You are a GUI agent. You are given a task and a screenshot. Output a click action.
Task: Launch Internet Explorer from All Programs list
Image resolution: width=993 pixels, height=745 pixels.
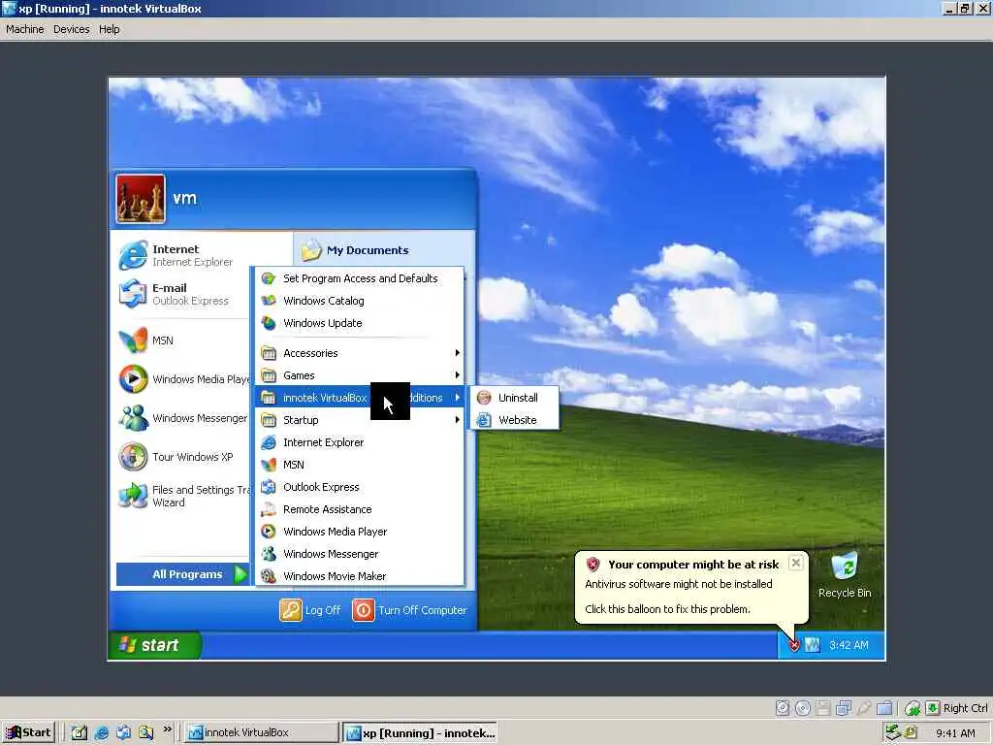[359, 442]
